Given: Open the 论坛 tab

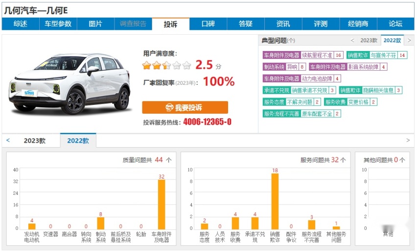Looking at the screenshot, I should pos(395,24).
